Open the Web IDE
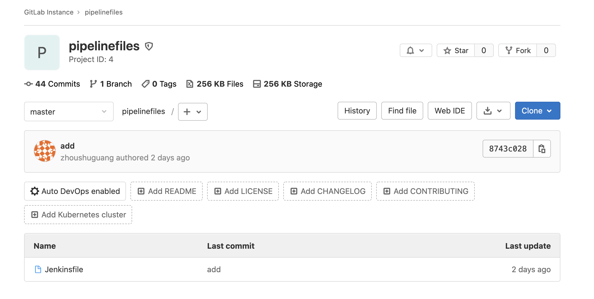Screen dimensions: 594x299 [450, 111]
